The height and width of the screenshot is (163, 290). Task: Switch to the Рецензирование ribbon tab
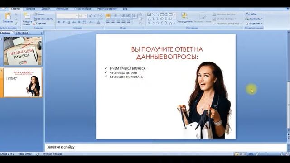click(107, 9)
